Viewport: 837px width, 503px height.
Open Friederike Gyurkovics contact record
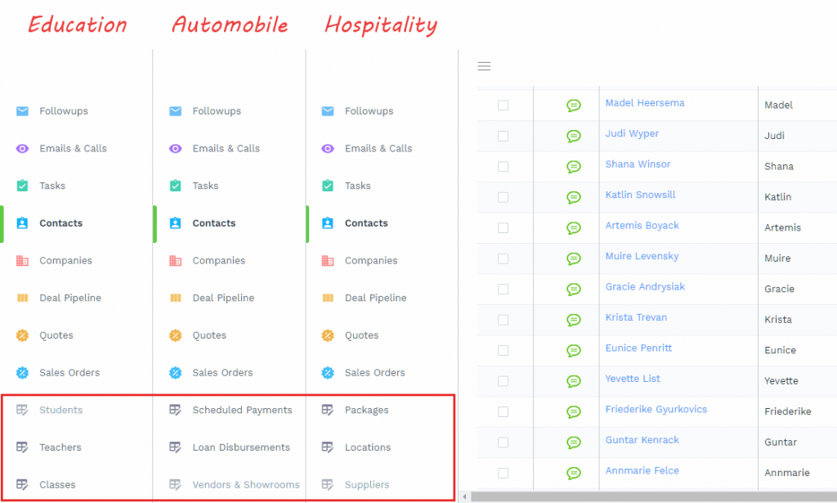click(x=656, y=410)
